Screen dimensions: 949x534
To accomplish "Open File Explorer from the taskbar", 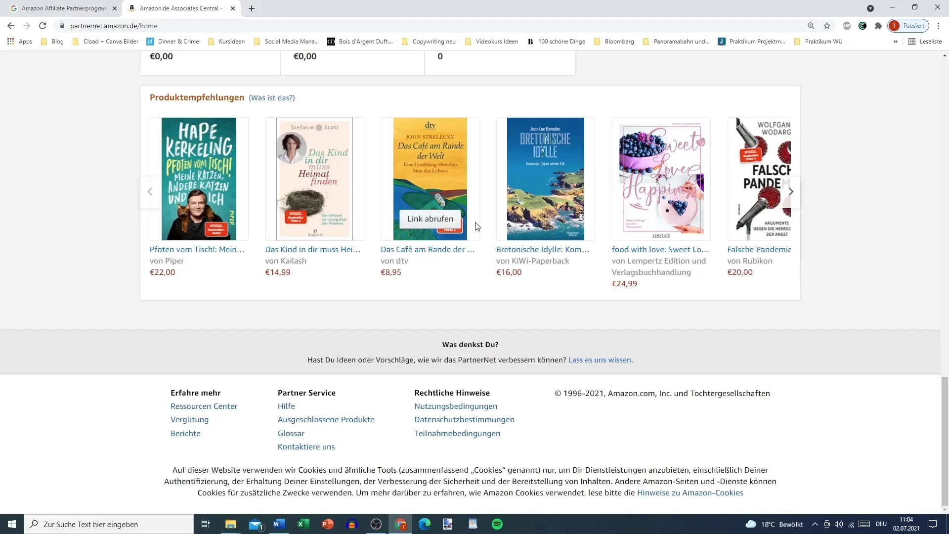I will pos(231,524).
